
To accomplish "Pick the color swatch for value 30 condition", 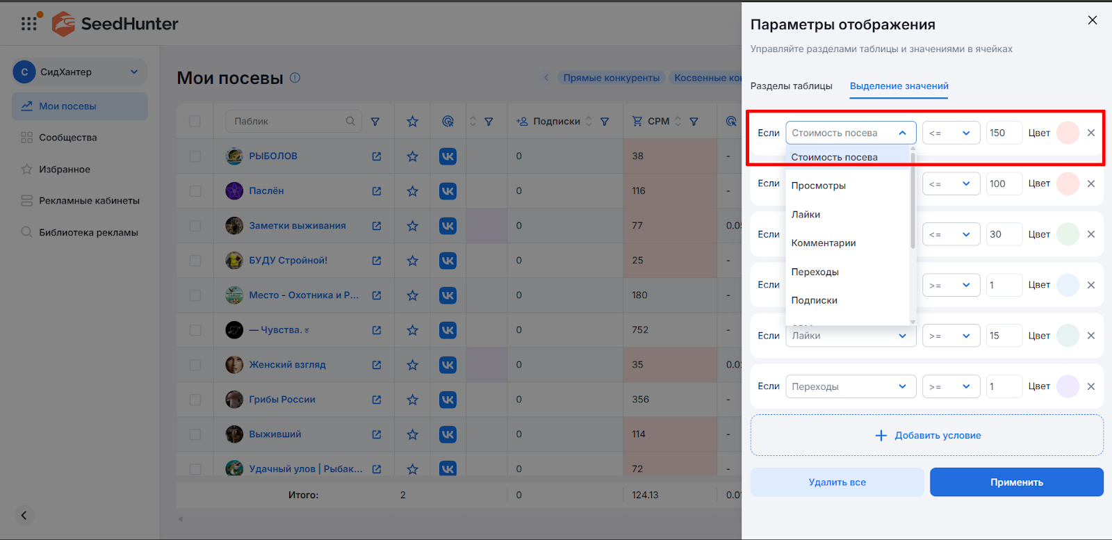I will tap(1068, 234).
